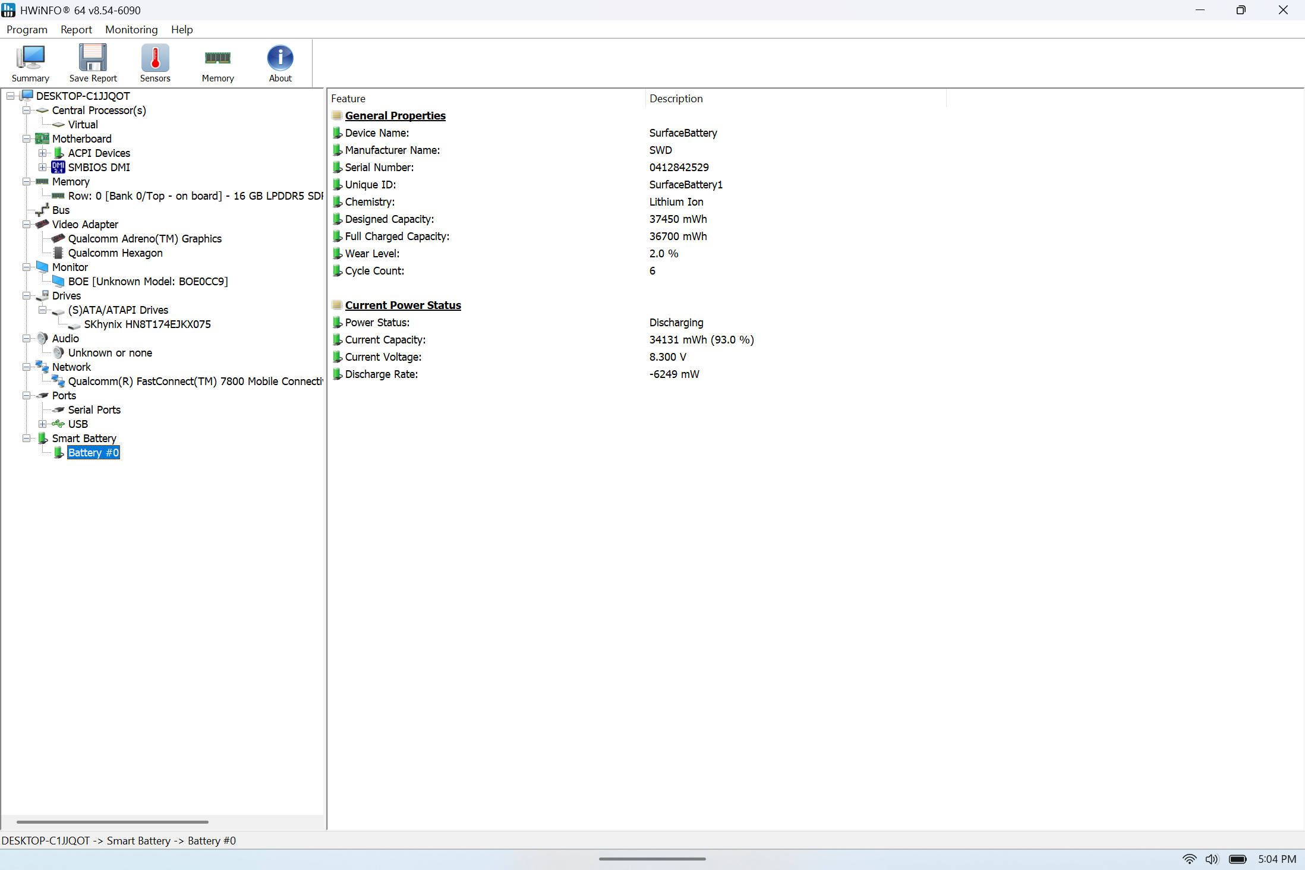Viewport: 1305px width, 870px height.
Task: Select BOE monitor model entry
Action: click(x=148, y=281)
